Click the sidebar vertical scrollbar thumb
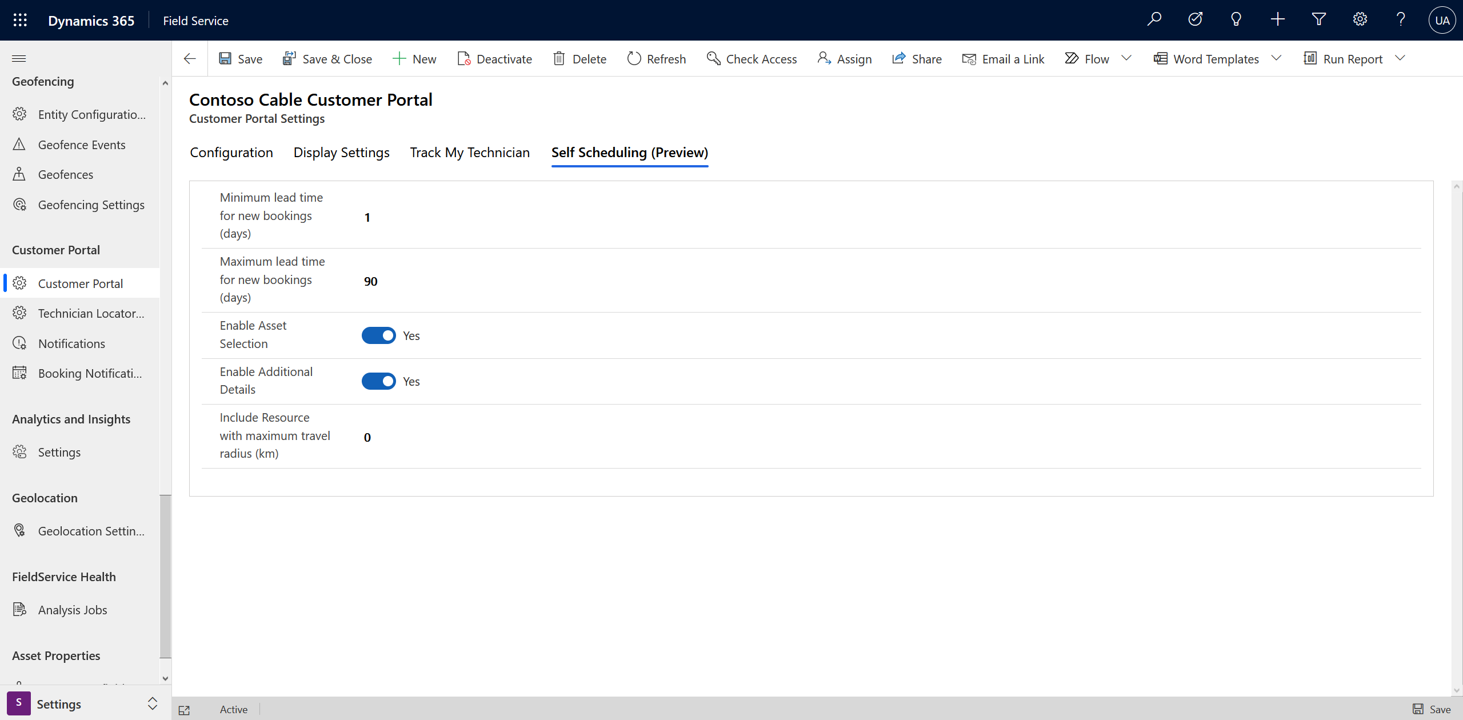1463x720 pixels. click(x=165, y=577)
